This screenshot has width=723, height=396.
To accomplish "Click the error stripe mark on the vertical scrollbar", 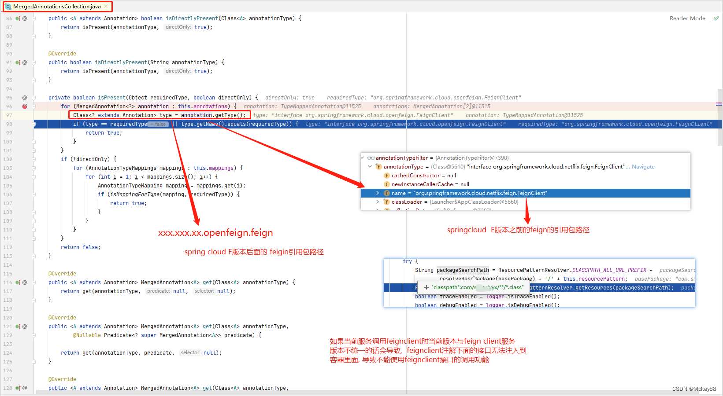I will [x=719, y=104].
